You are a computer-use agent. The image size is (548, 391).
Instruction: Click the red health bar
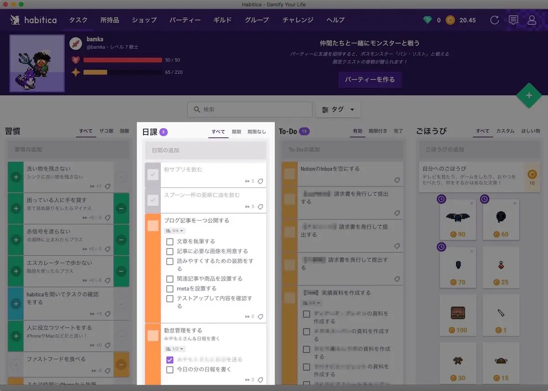coord(123,60)
